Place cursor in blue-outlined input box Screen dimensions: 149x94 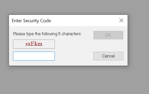(34, 56)
